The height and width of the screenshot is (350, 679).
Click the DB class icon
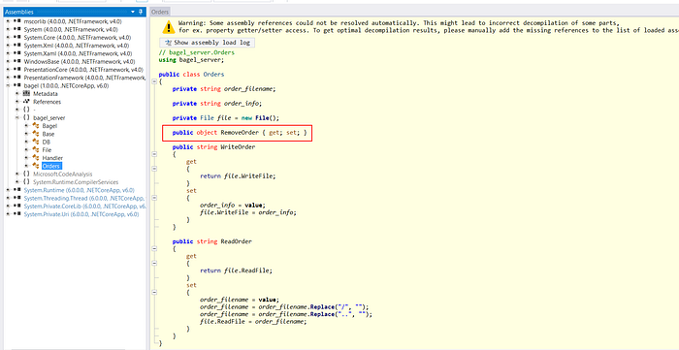click(x=36, y=142)
